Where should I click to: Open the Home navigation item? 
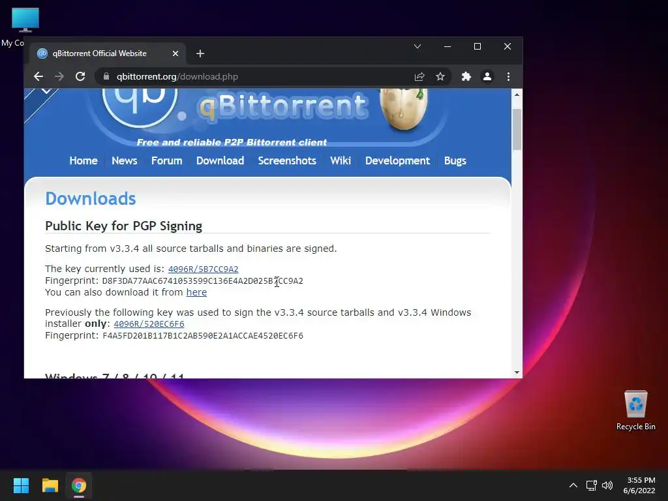coord(83,160)
